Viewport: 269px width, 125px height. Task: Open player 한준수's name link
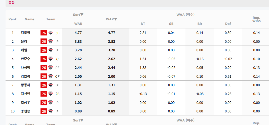pyautogui.click(x=25, y=59)
